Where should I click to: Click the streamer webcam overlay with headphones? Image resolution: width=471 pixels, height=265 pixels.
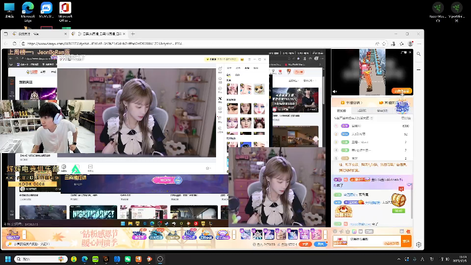pos(48,127)
